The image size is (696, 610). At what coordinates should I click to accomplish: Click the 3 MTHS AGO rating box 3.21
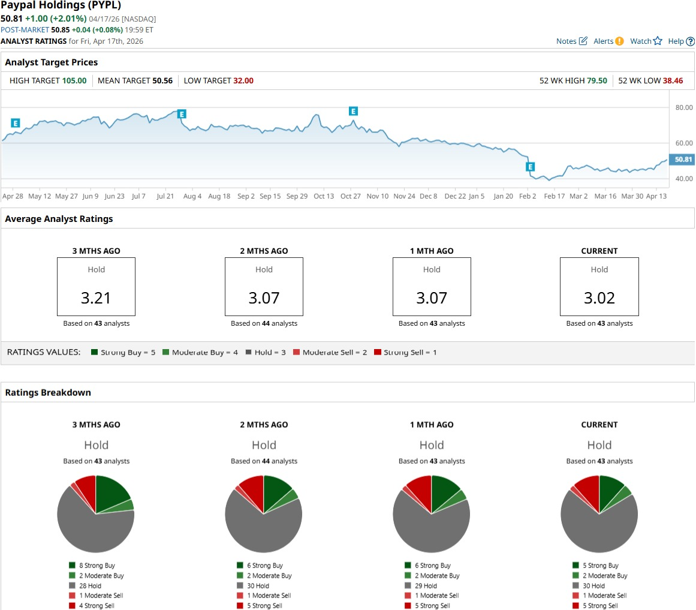[x=97, y=287]
